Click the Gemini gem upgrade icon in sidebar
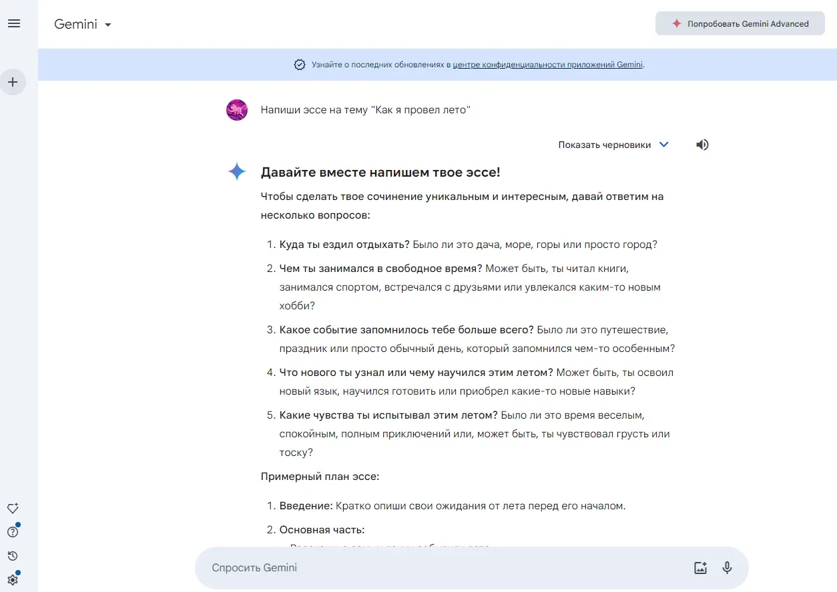The width and height of the screenshot is (837, 592). point(13,508)
